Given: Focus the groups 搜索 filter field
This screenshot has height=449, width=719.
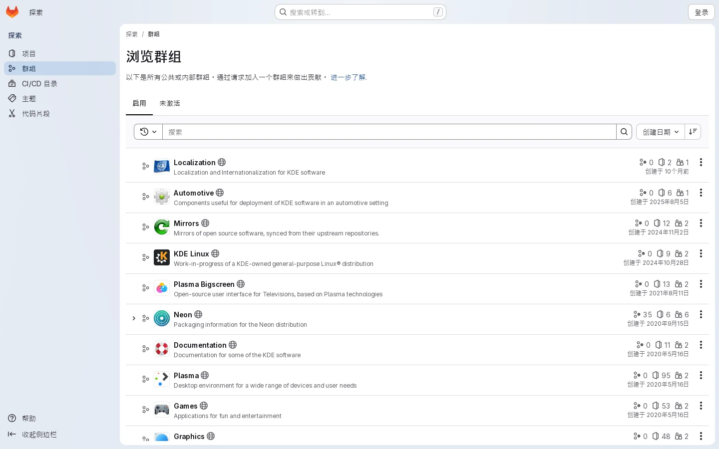Looking at the screenshot, I should coord(389,132).
